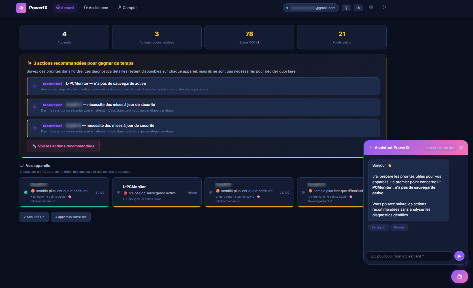Click the Expliquer suggestion chip

379,227
